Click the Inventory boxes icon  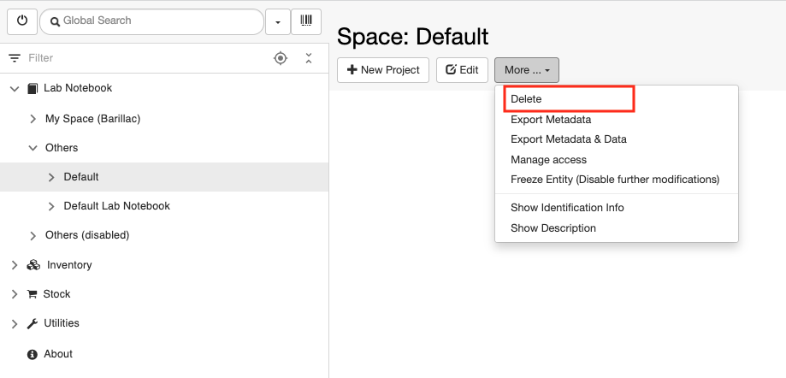pos(33,265)
